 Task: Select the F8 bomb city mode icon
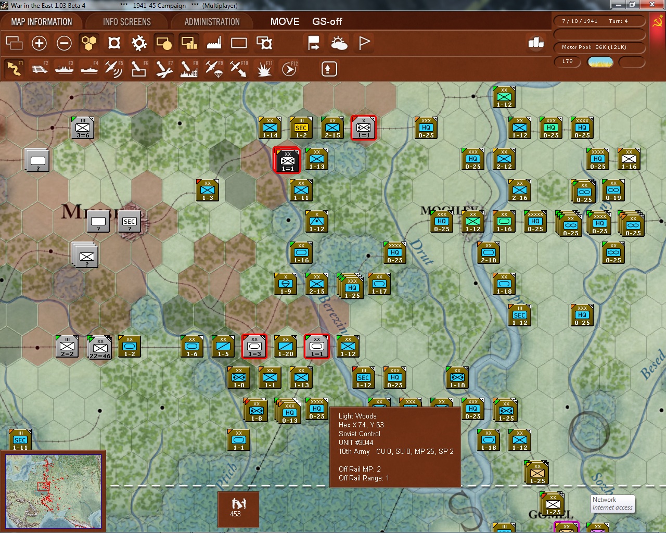coord(189,68)
